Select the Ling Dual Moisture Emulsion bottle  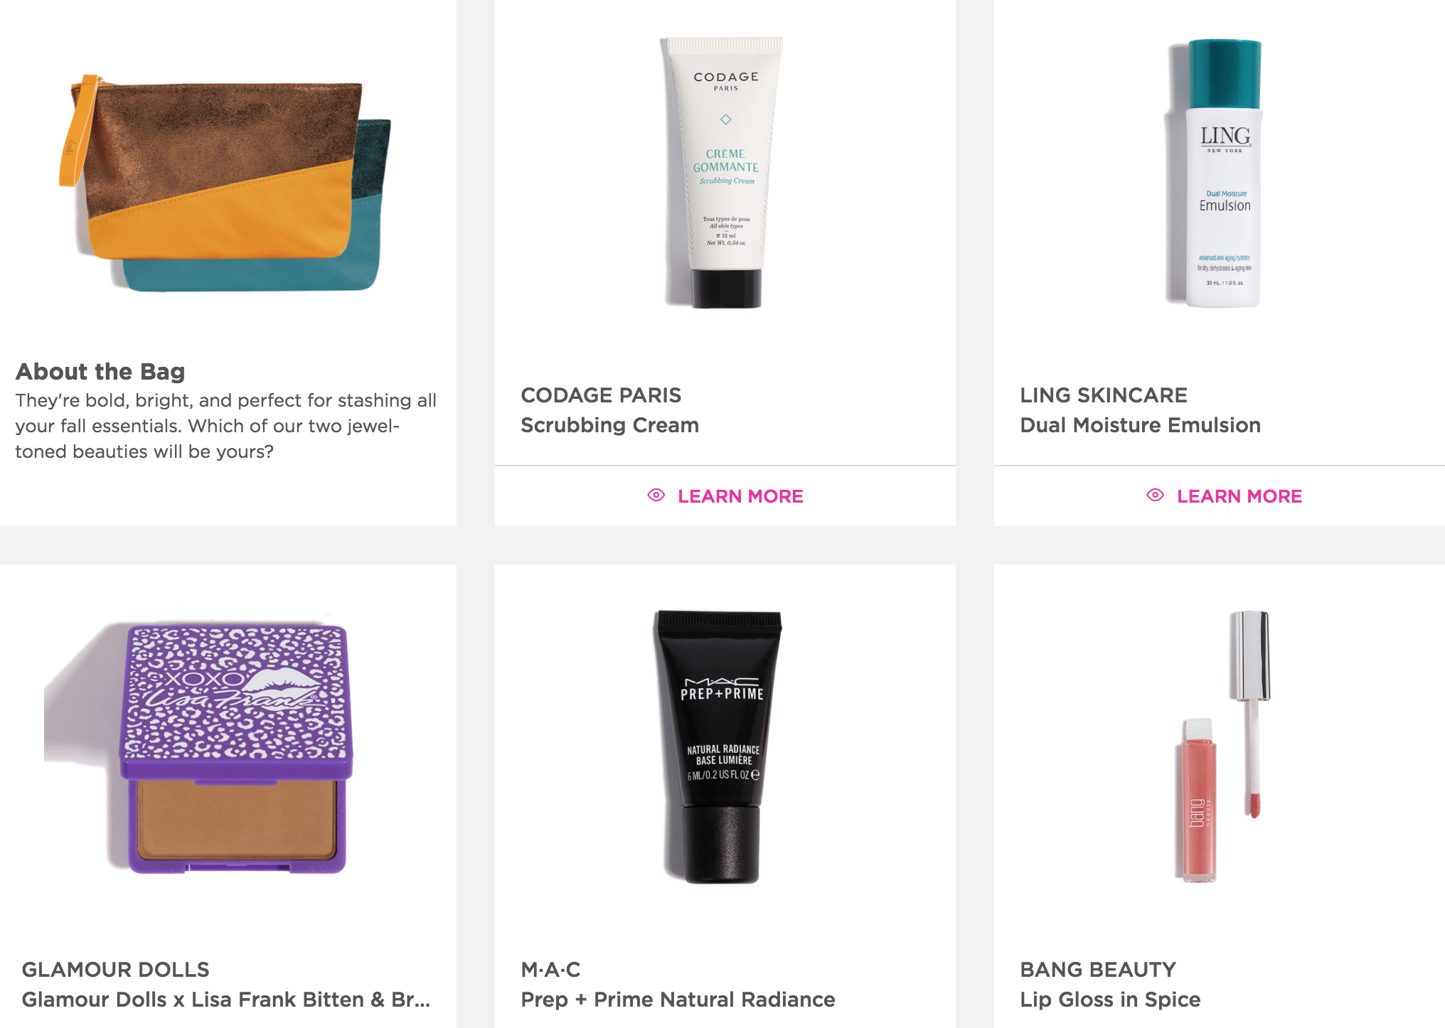1216,173
